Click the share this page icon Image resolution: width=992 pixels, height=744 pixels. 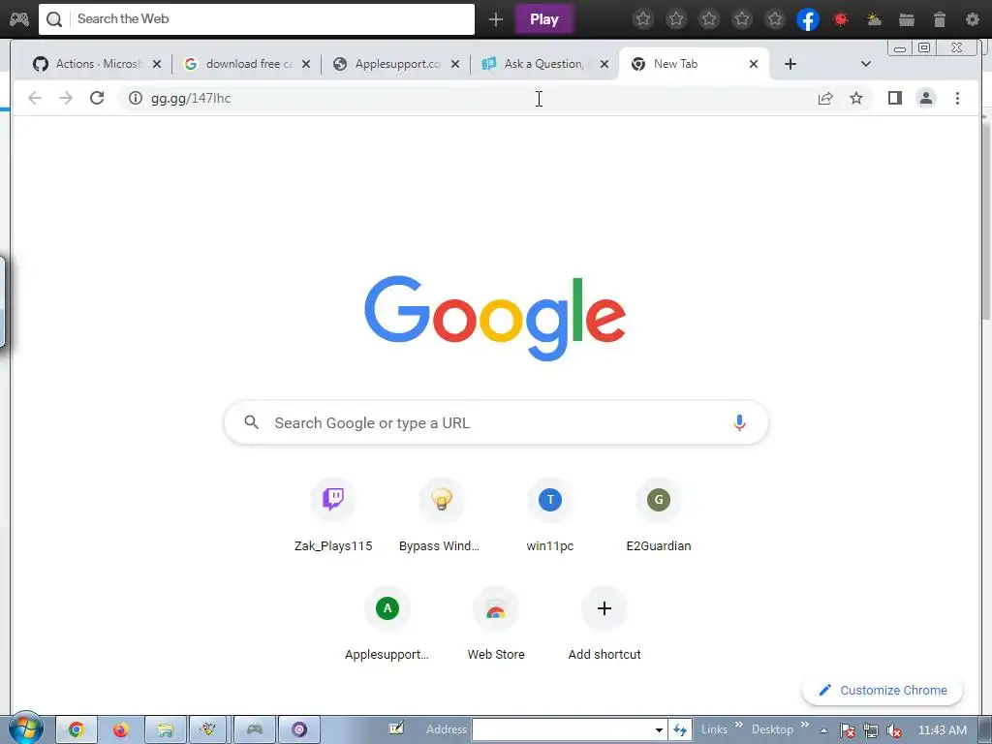pyautogui.click(x=825, y=98)
